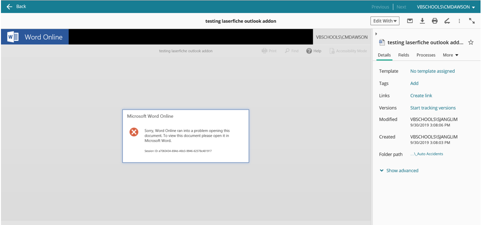Screen dimensions: 482x225
Task: Open the Edit With dropdown
Action: [385, 21]
